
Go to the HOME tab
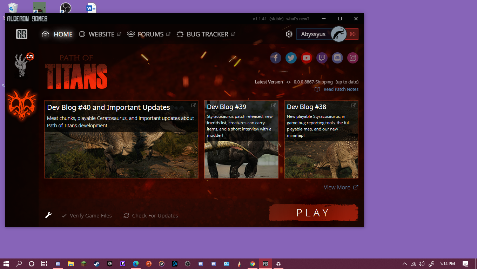[x=57, y=34]
